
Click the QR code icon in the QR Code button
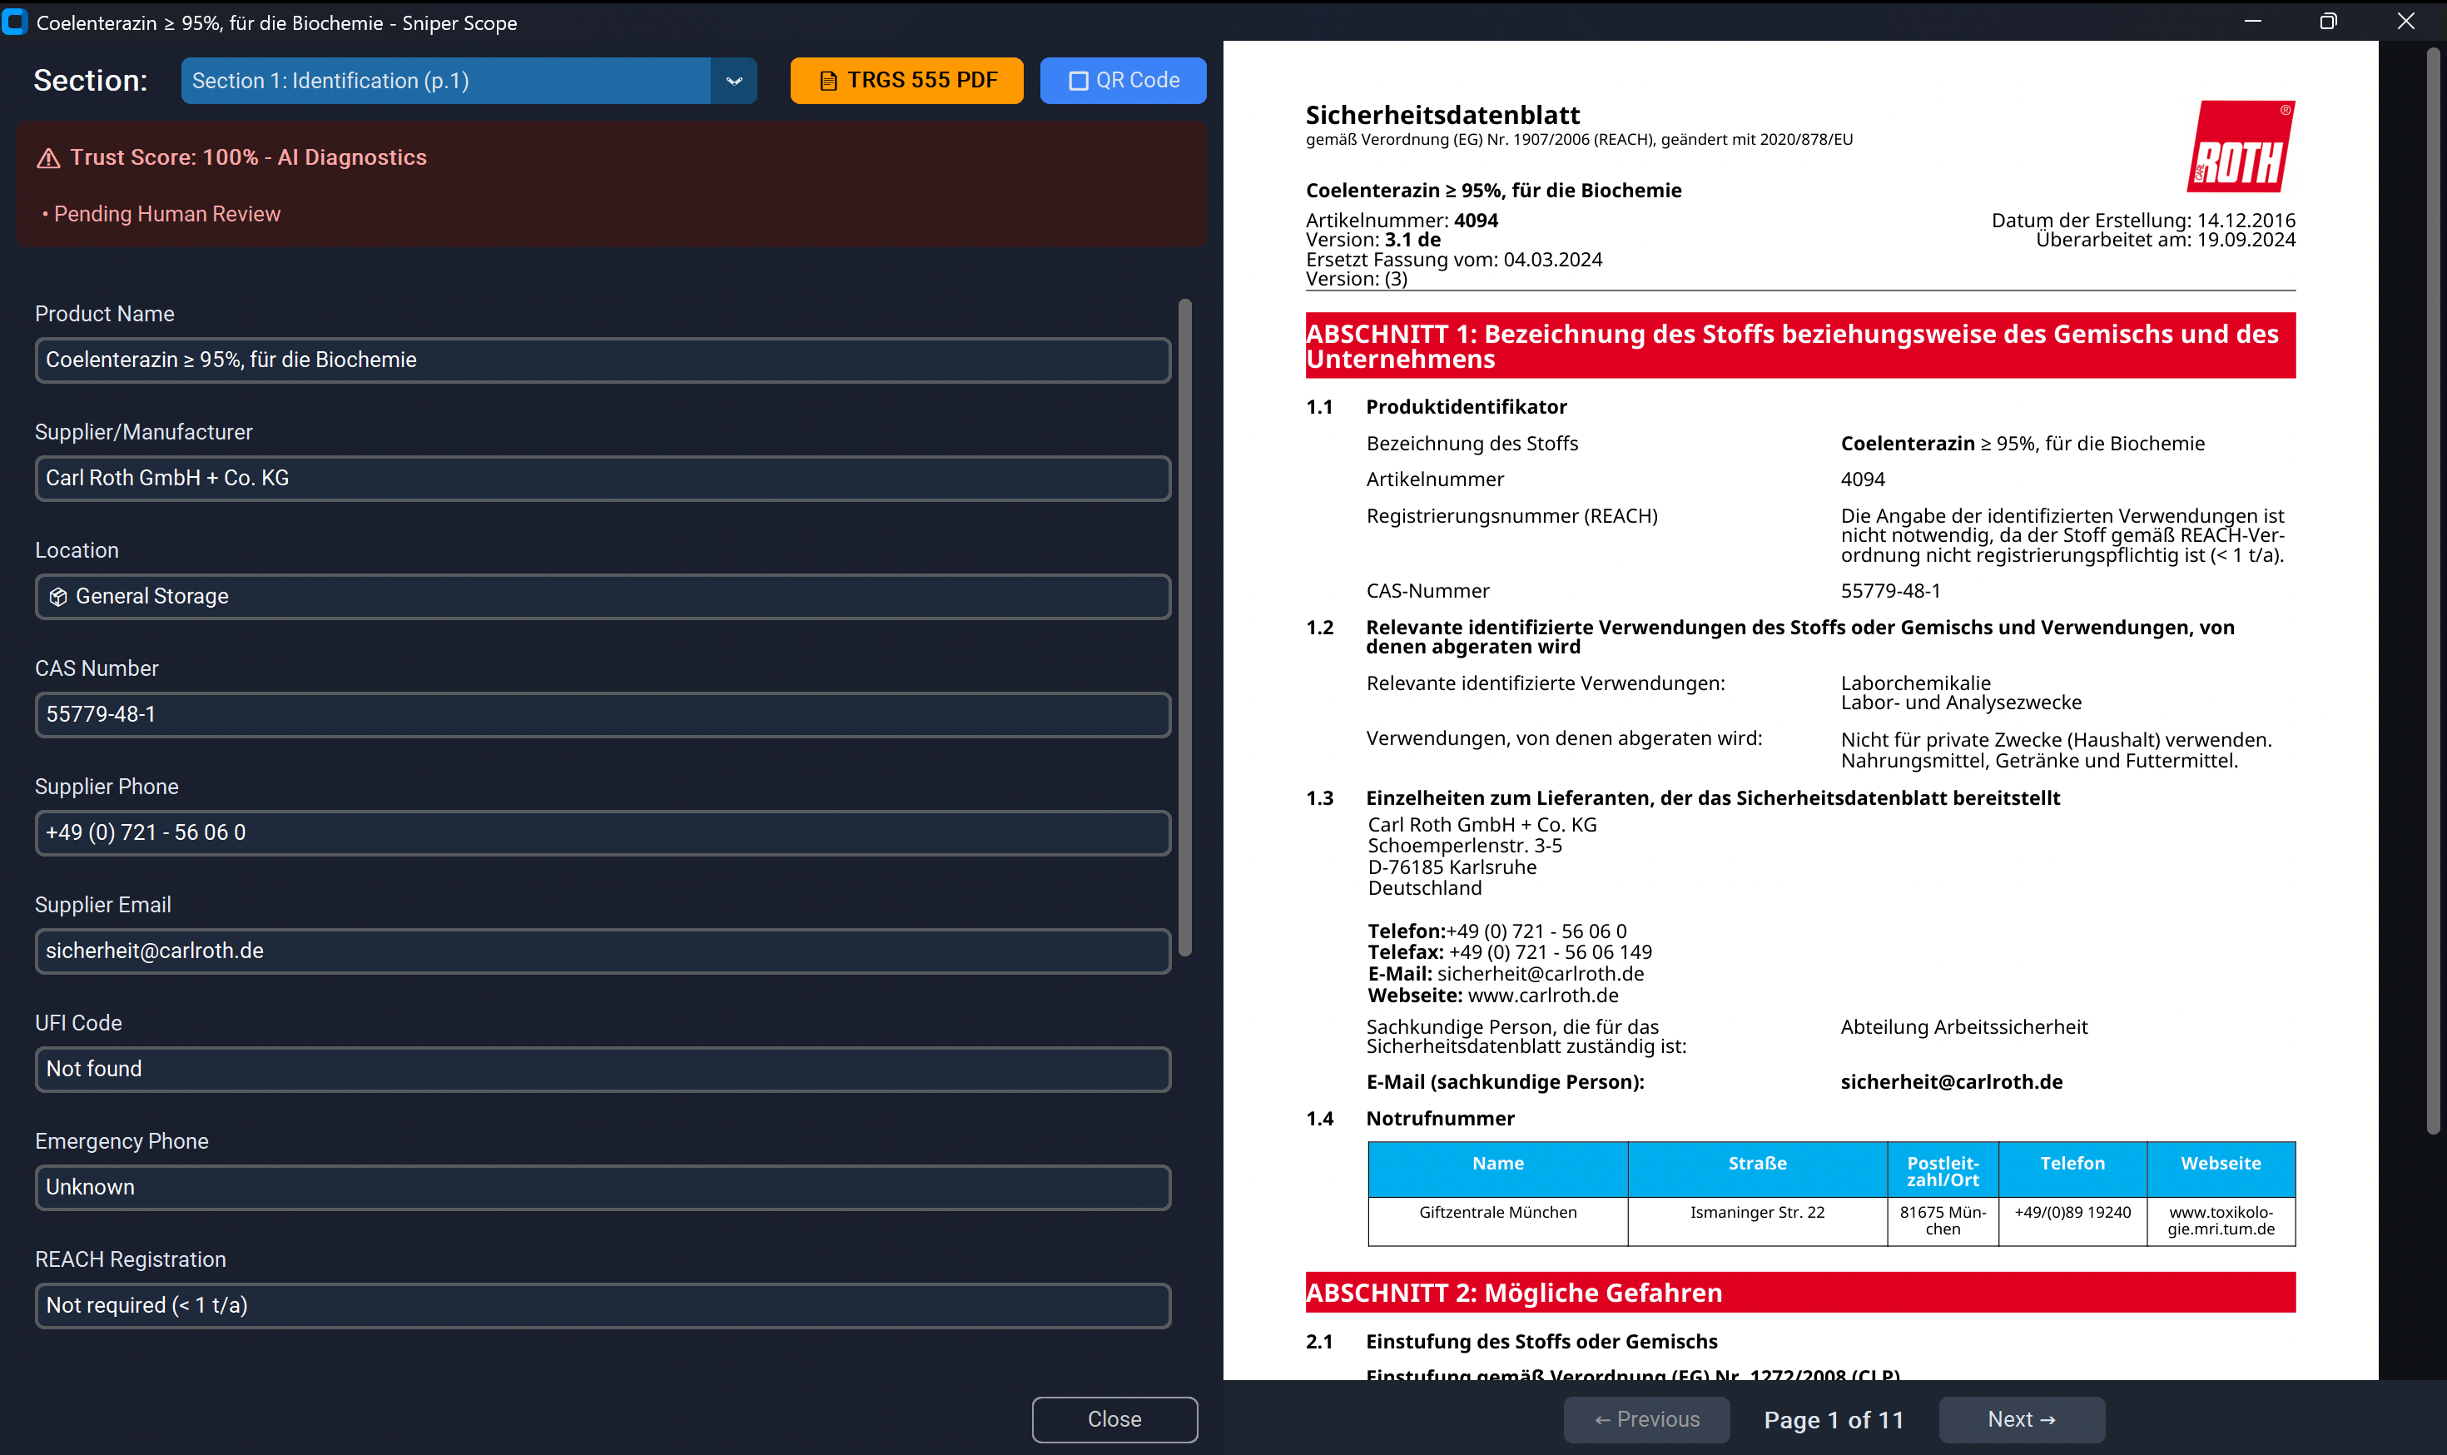tap(1080, 81)
